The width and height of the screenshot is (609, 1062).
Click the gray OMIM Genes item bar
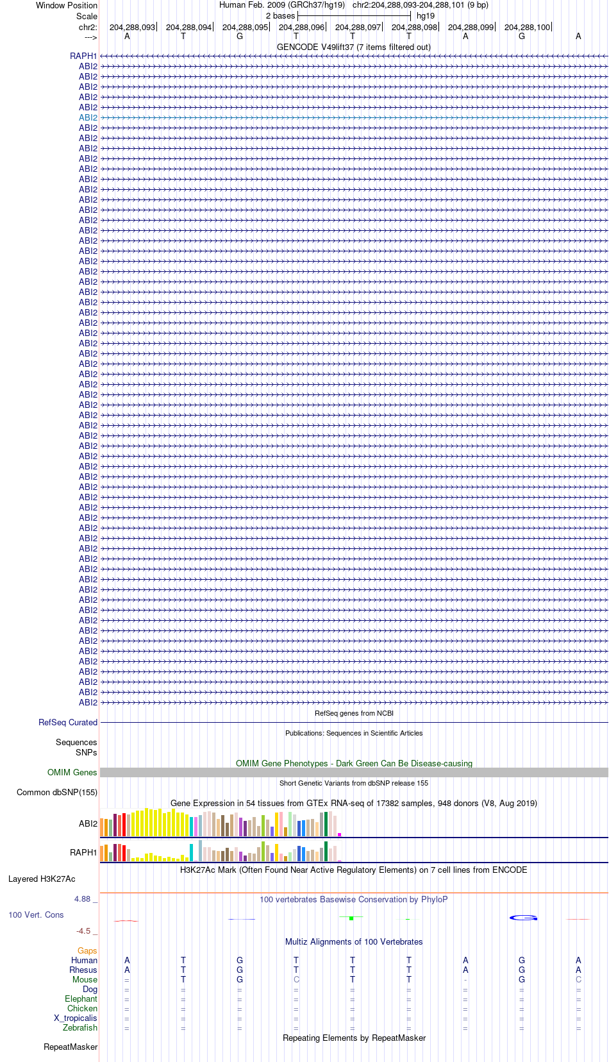coord(354,773)
